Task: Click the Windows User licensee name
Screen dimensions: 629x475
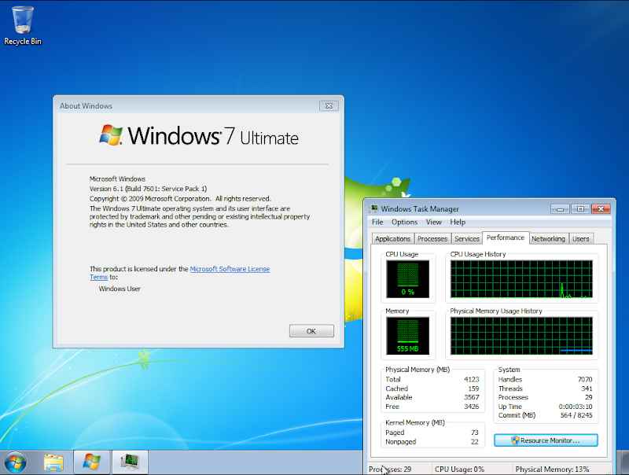Action: 120,289
